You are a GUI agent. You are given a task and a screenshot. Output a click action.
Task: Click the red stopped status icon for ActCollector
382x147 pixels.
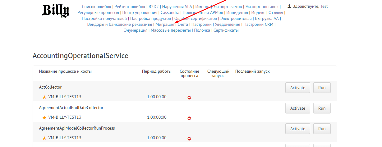tap(189, 98)
